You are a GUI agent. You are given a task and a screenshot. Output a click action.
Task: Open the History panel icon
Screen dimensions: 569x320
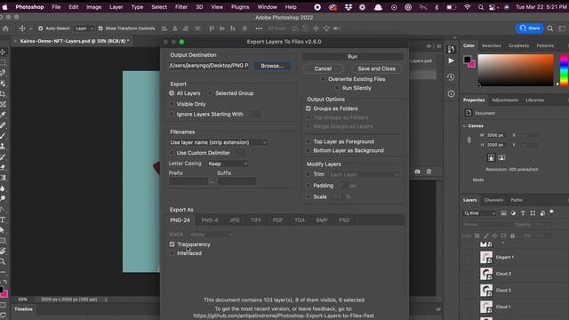point(451,77)
